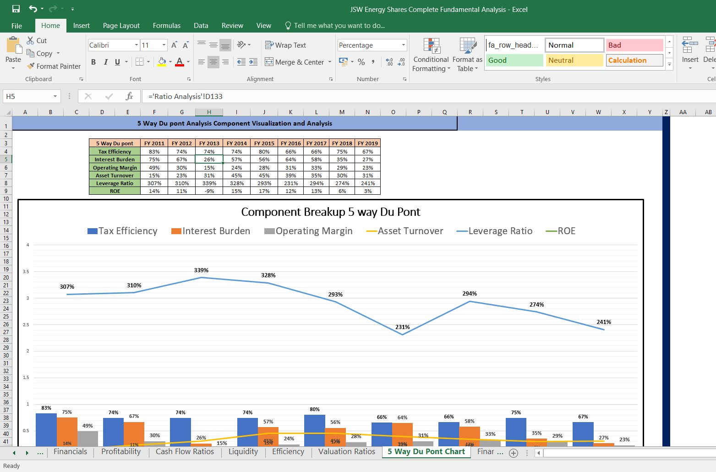Select the Leverage Ratio chart legend entry
The width and height of the screenshot is (716, 472).
(495, 231)
